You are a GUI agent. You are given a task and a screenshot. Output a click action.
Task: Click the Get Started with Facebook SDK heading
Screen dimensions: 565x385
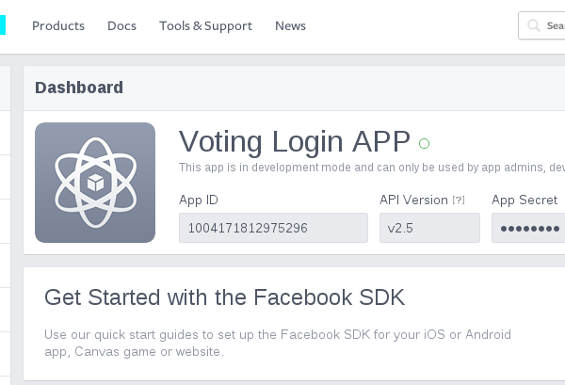tap(224, 297)
